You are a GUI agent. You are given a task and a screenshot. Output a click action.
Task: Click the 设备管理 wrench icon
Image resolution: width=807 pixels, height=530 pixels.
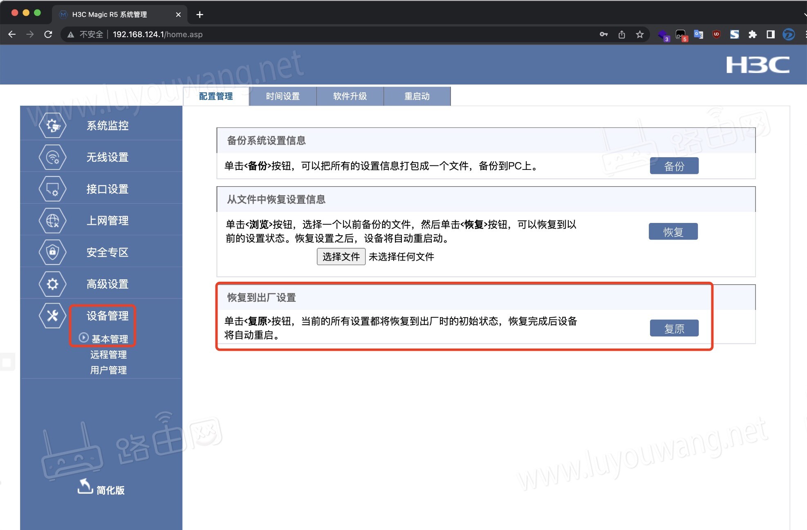[52, 316]
